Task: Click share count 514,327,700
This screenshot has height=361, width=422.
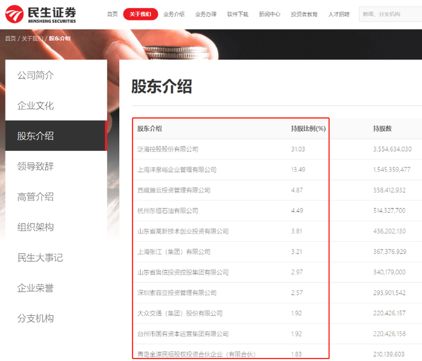Action: click(389, 210)
